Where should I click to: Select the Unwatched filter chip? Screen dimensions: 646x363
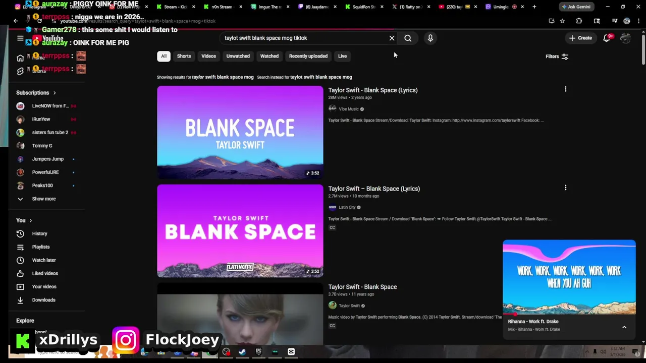(238, 56)
